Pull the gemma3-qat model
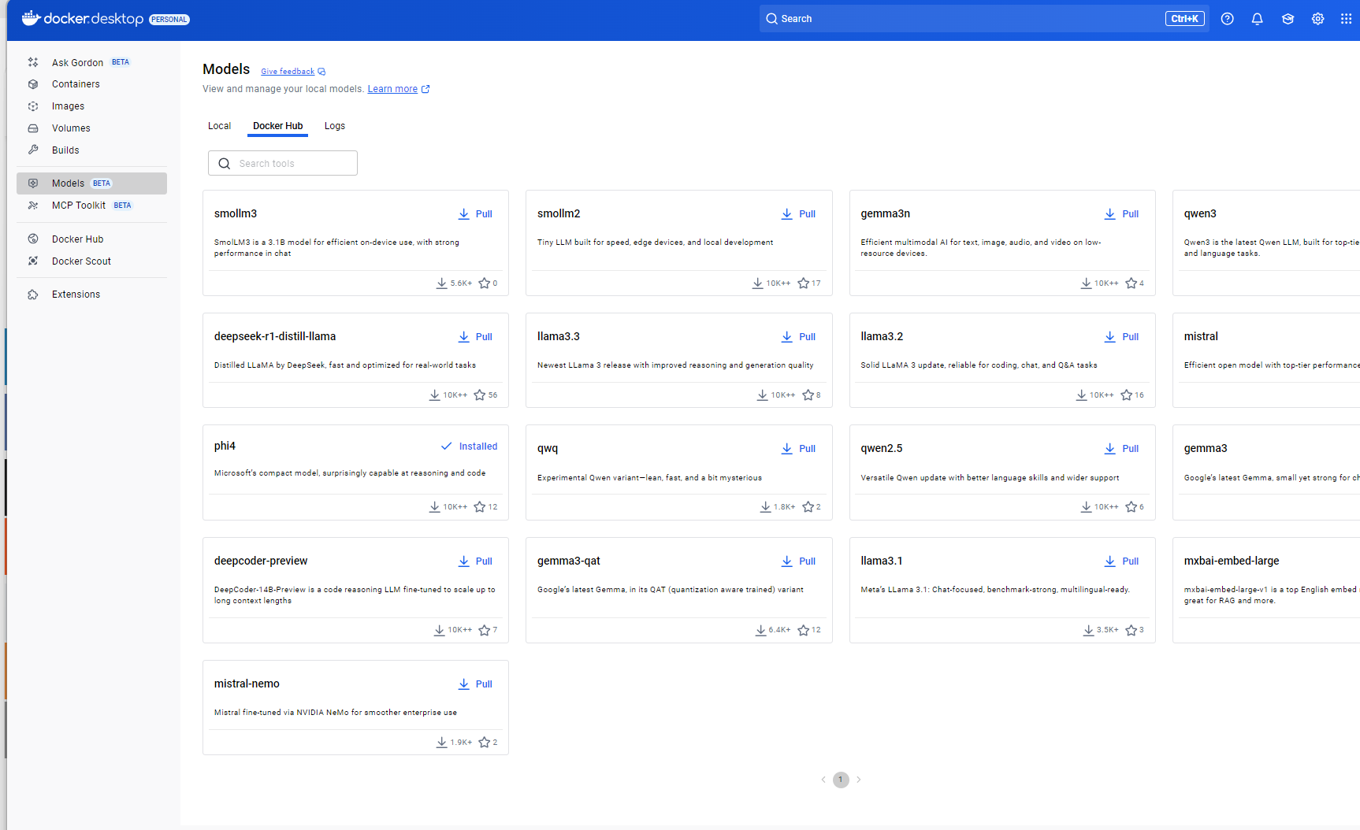The image size is (1360, 830). click(x=798, y=561)
